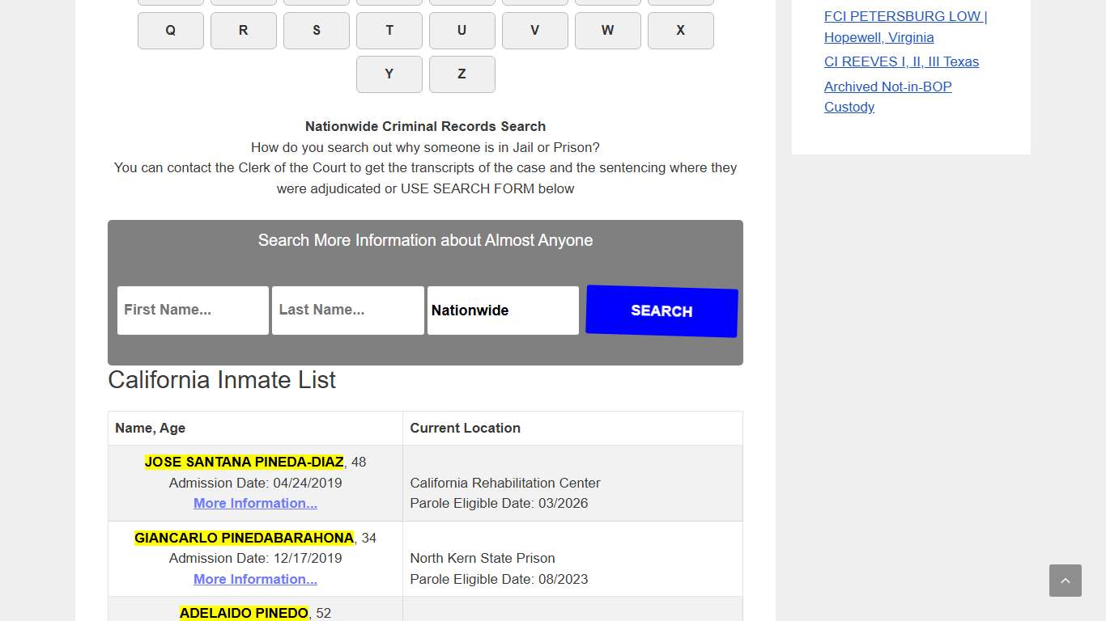Open the CI REEVES I, II, III Texas link

[x=901, y=61]
